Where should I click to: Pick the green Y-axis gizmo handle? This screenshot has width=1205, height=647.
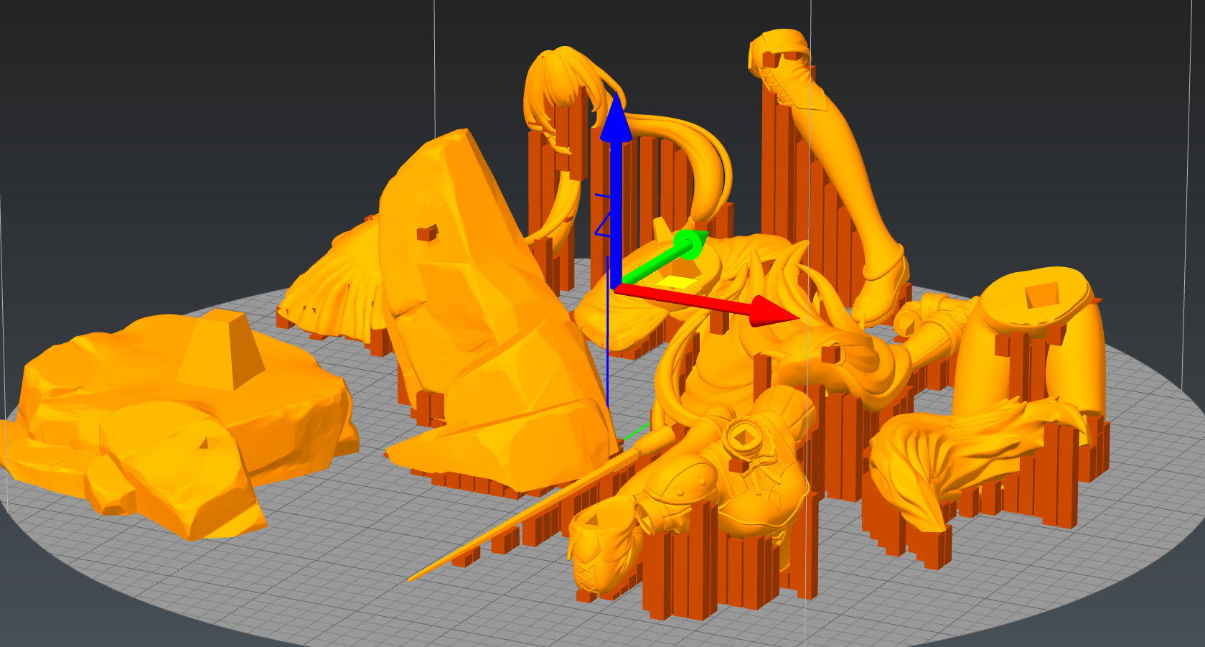tap(664, 257)
